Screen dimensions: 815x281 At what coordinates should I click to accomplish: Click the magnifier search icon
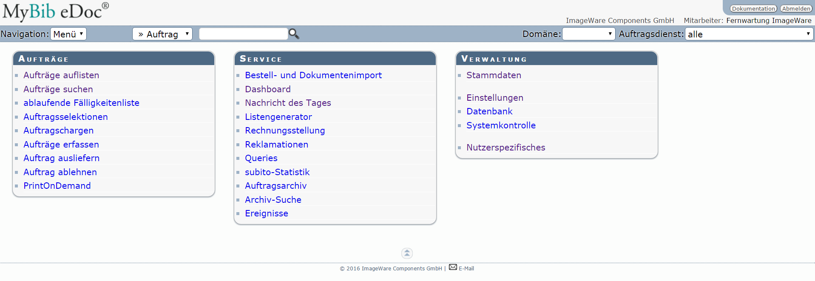[x=294, y=34]
